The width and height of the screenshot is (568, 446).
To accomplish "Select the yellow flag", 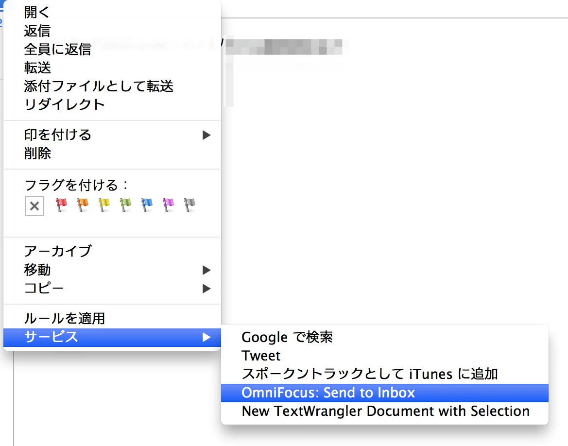I will 104,205.
